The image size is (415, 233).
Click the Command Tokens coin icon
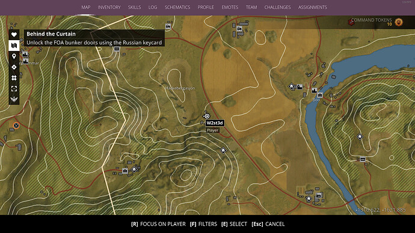(399, 22)
